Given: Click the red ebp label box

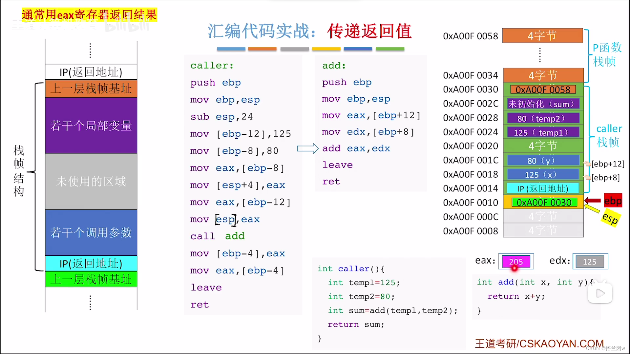Looking at the screenshot, I should click(x=613, y=200).
